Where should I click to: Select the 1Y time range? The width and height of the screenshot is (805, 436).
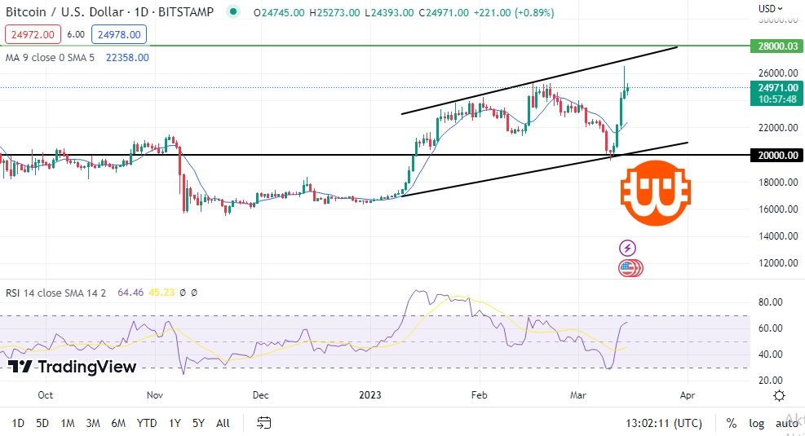tap(175, 423)
